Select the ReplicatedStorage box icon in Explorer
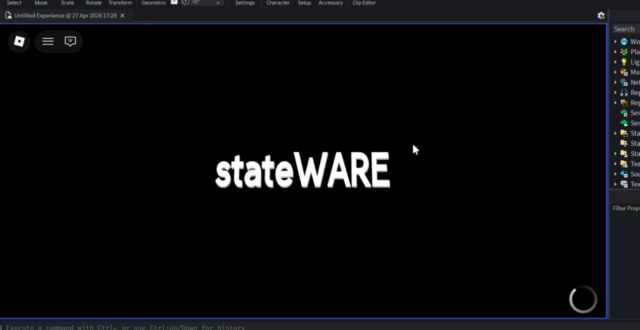640x330 pixels. (623, 103)
